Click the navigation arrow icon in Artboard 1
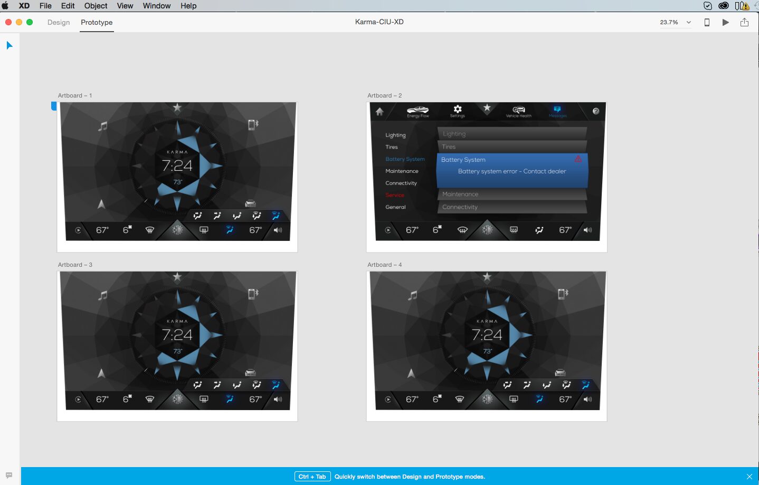This screenshot has width=759, height=485. pyautogui.click(x=101, y=203)
